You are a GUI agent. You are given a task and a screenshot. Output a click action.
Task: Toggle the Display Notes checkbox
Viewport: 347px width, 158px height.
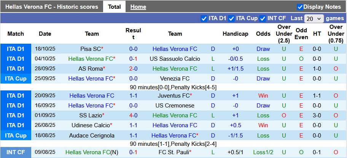click(x=300, y=7)
